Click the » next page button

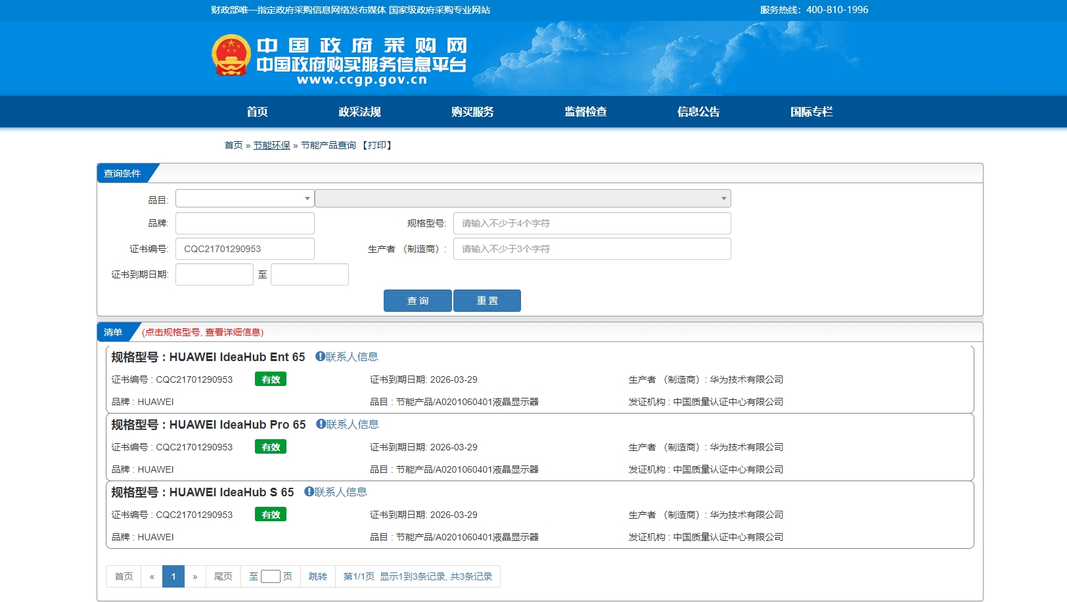click(x=195, y=576)
